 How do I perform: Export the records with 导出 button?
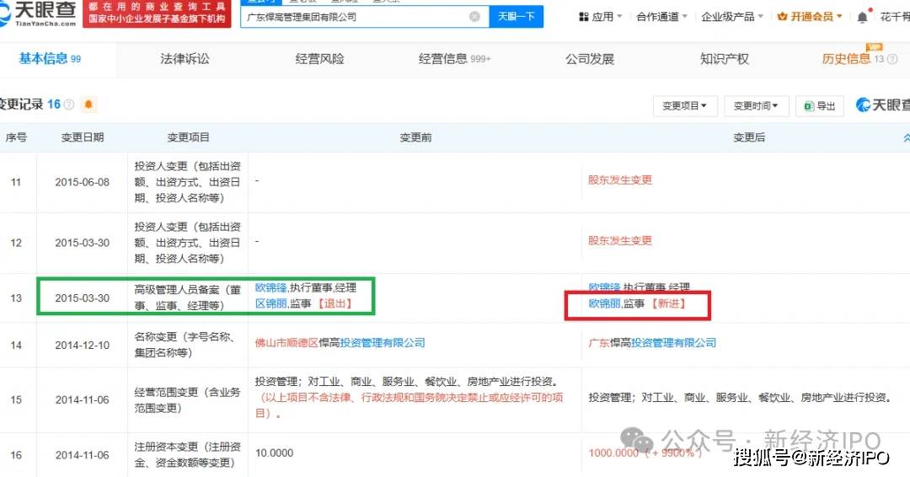(820, 105)
